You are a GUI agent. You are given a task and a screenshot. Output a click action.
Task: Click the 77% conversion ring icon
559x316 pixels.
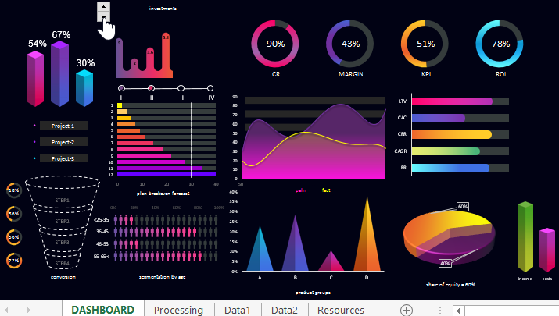pyautogui.click(x=13, y=261)
